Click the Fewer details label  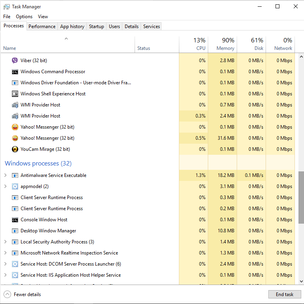point(27,294)
